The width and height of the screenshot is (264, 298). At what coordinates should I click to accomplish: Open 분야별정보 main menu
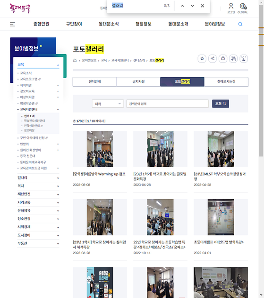point(215,24)
